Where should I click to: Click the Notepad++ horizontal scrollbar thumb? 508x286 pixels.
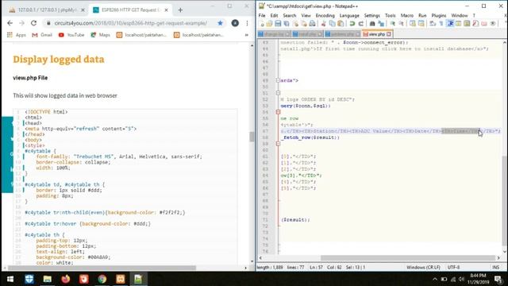[x=408, y=258]
